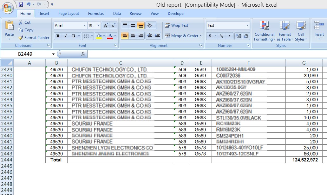Toggle bold formatting

(58, 36)
